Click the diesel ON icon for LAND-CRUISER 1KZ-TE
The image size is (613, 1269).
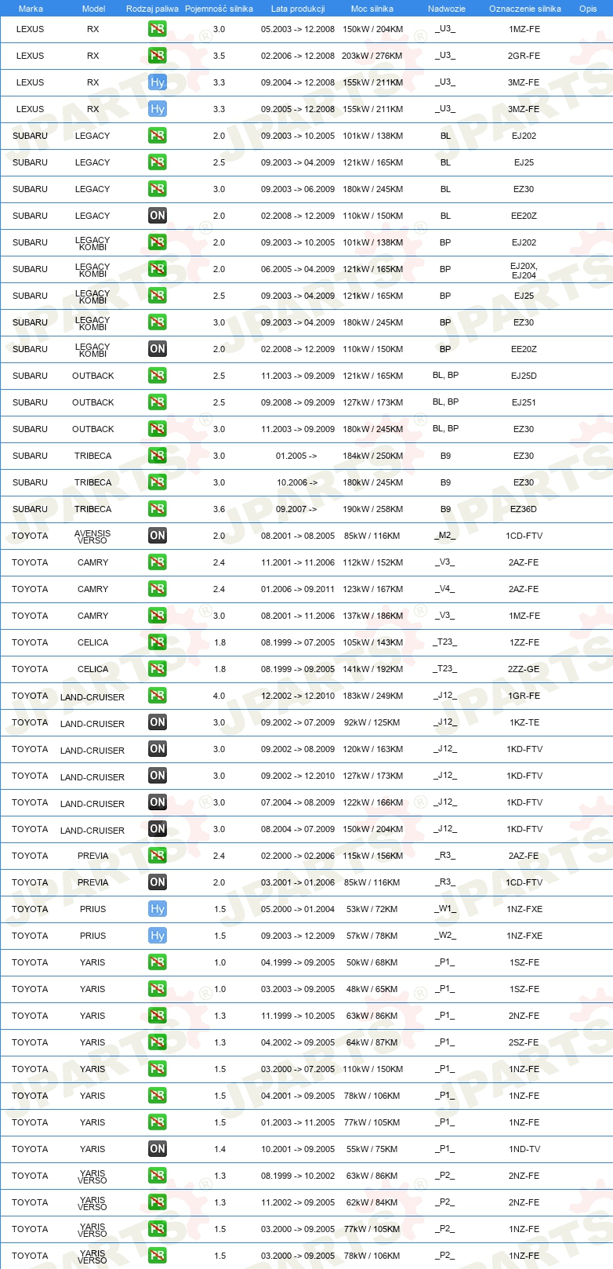[158, 722]
